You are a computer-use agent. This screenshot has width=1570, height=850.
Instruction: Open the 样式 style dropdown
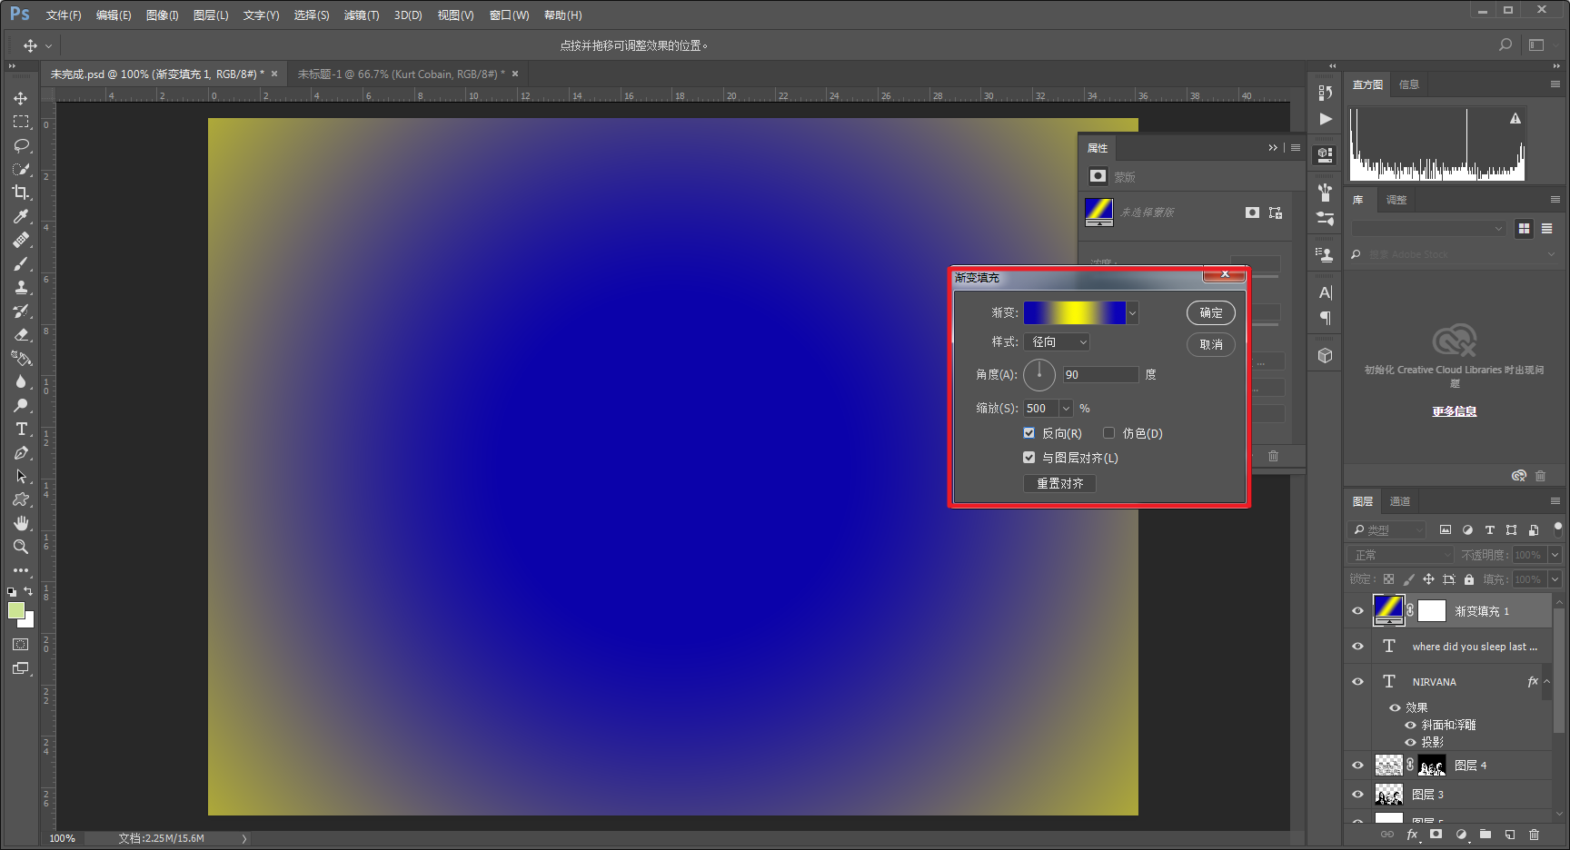(x=1057, y=342)
